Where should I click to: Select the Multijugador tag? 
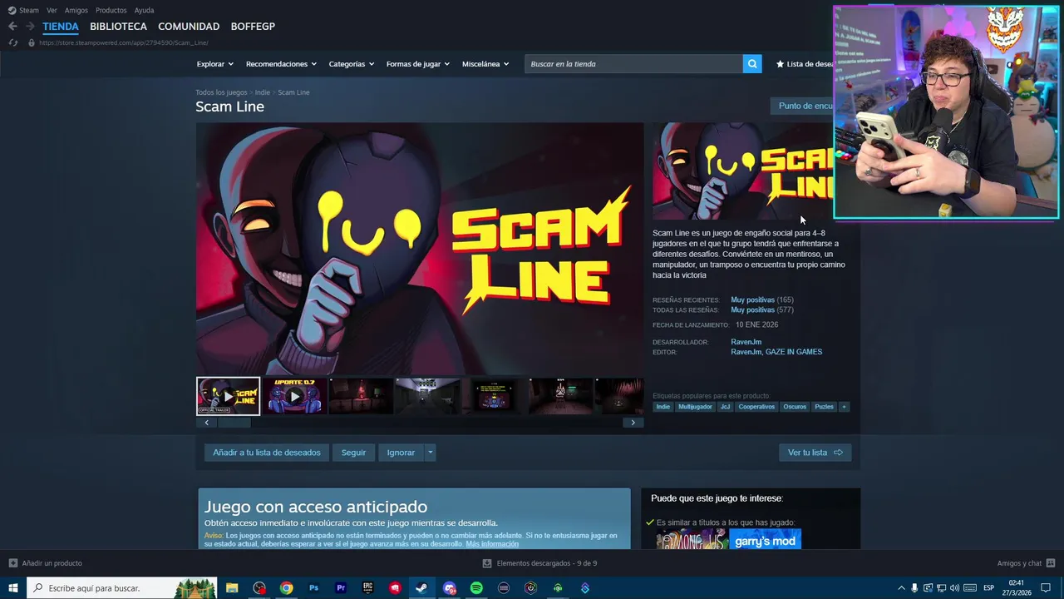click(695, 407)
